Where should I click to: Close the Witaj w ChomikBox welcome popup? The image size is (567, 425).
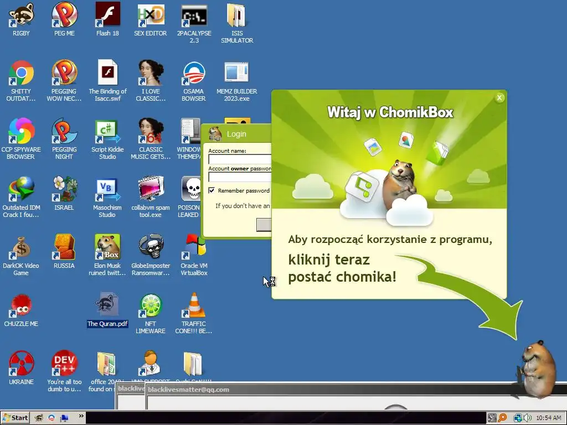pos(499,97)
